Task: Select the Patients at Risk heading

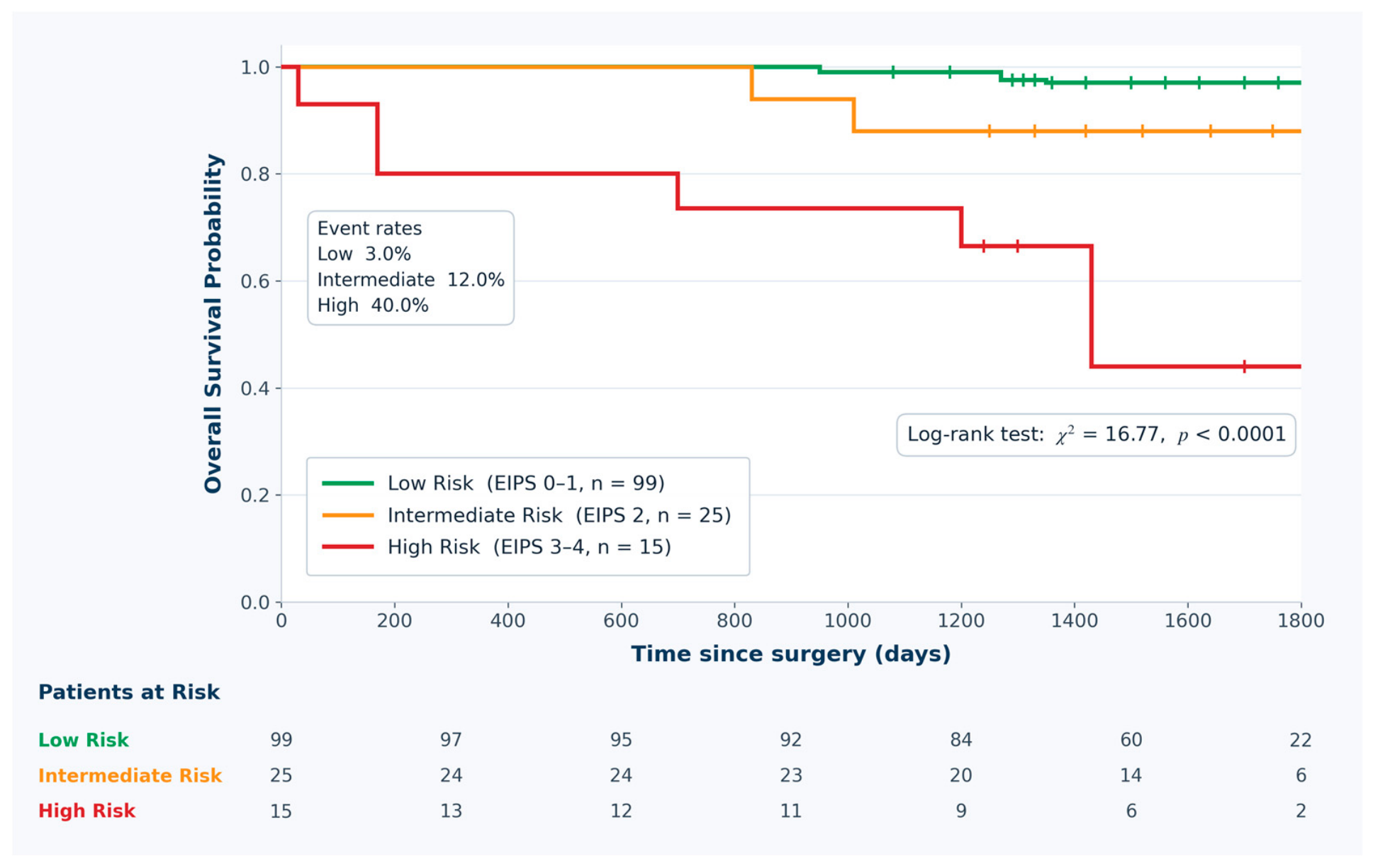Action: tap(129, 692)
